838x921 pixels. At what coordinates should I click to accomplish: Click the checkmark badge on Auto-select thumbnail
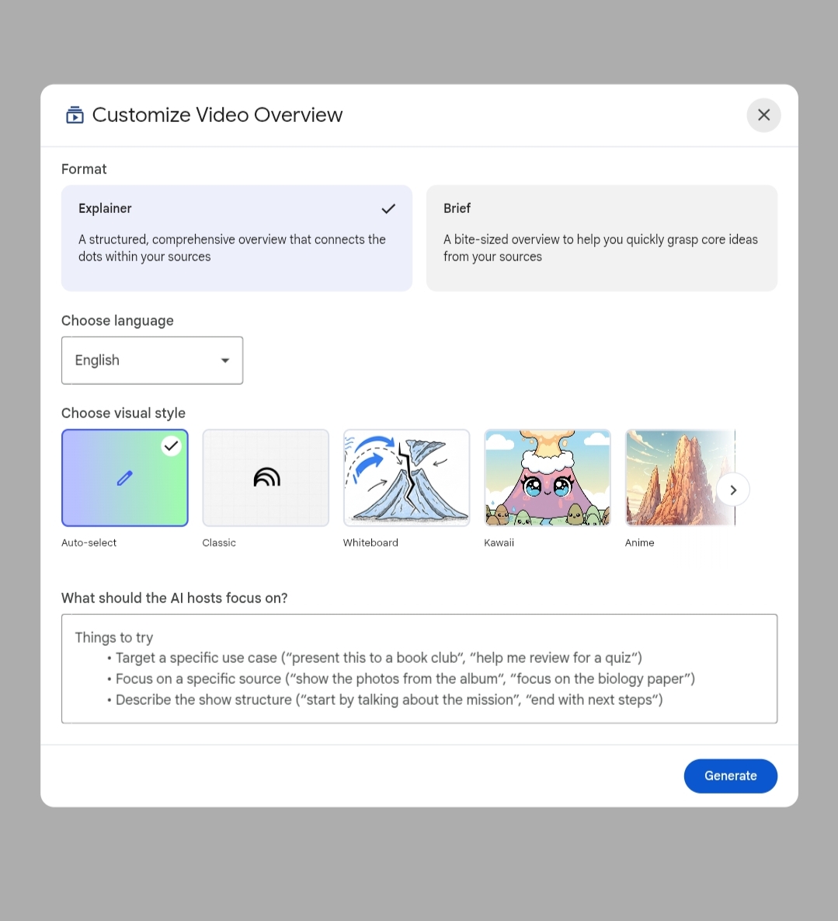(171, 445)
